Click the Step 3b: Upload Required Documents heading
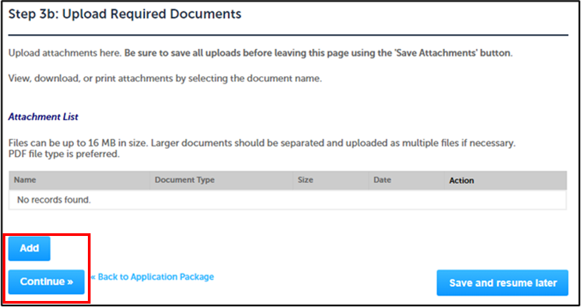The width and height of the screenshot is (581, 307). (125, 14)
